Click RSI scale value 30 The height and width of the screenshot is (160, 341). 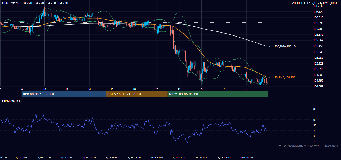315,136
